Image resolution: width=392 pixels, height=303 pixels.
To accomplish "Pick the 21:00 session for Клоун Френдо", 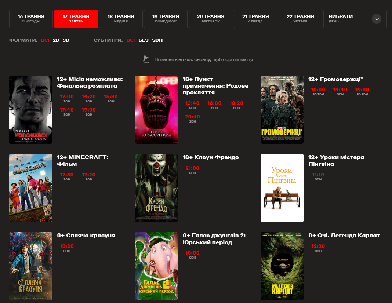I will point(192,170).
